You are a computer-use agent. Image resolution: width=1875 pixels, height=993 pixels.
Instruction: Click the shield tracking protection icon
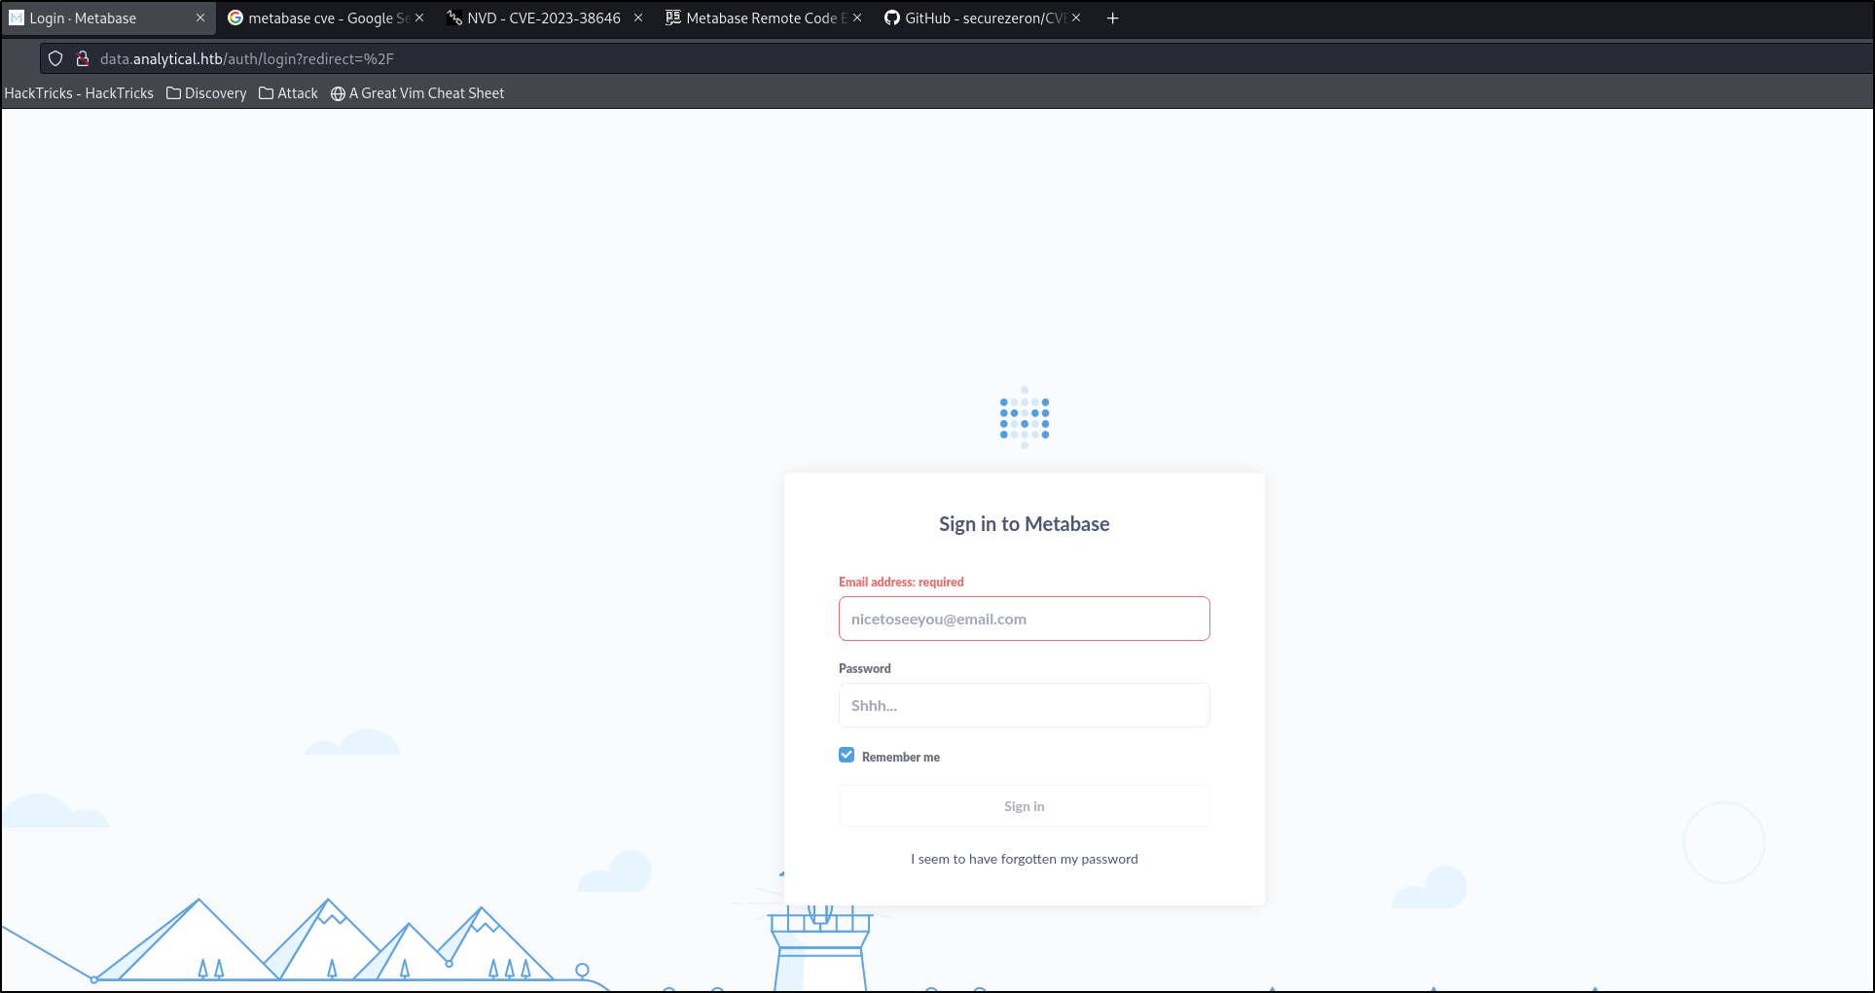(x=55, y=58)
